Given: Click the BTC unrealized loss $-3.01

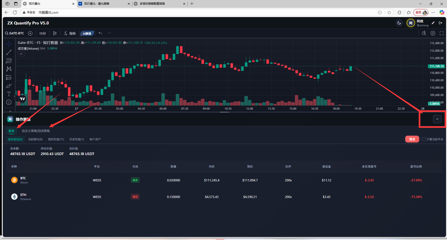Looking at the screenshot, I should [x=369, y=180].
